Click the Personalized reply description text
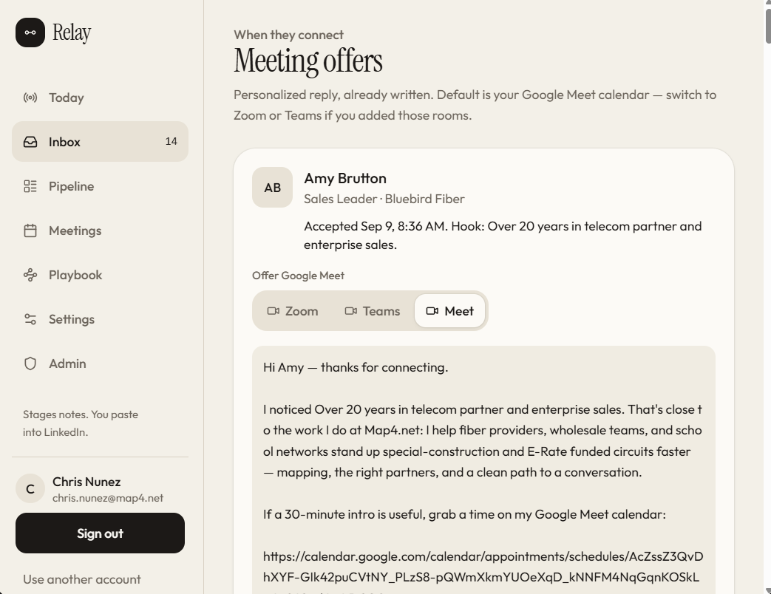 (x=475, y=105)
